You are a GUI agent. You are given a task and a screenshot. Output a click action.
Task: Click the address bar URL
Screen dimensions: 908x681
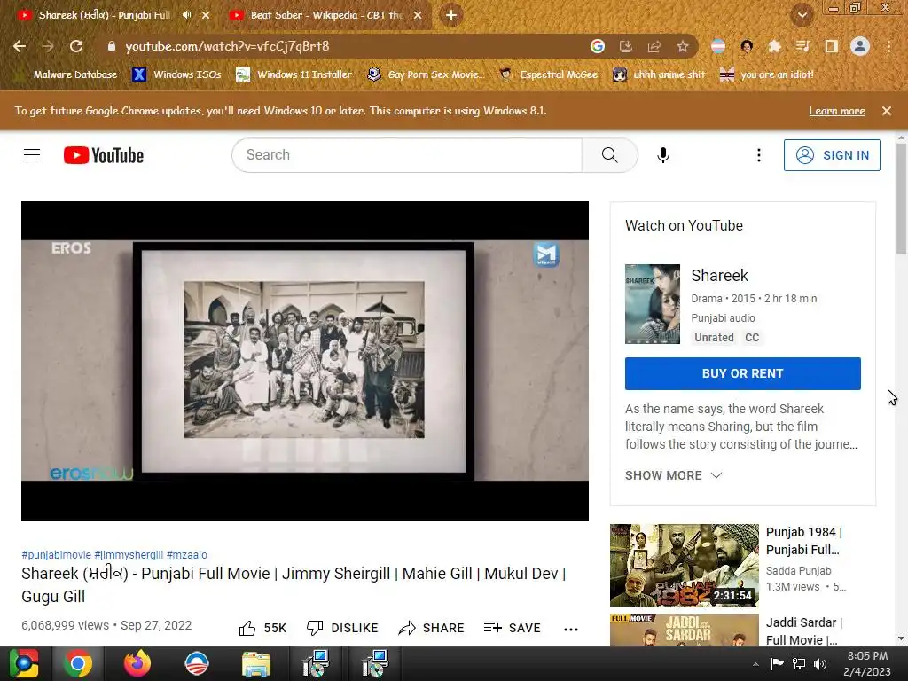click(x=227, y=46)
